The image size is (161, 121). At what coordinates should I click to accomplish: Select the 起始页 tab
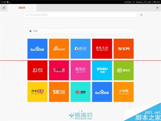pyautogui.click(x=22, y=8)
